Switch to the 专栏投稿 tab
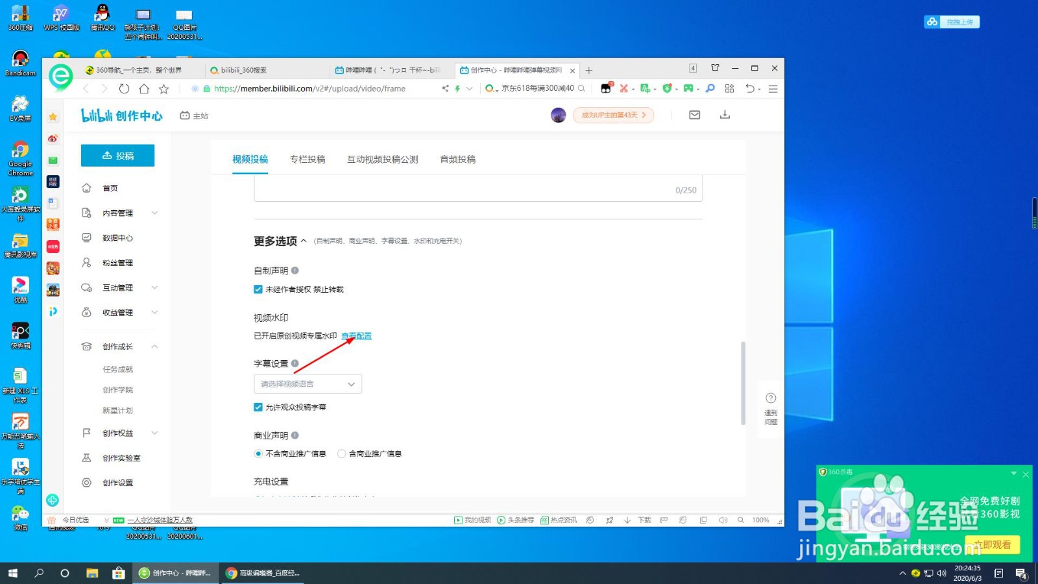 coord(307,159)
